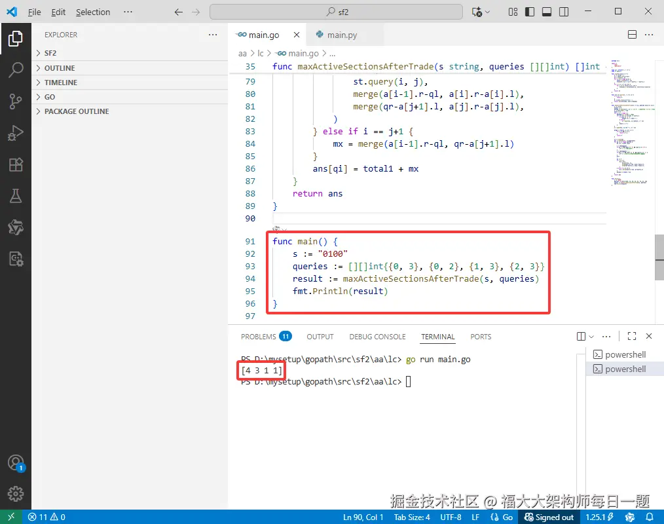Select second powershell terminal entry
664x524 pixels.
coord(624,369)
